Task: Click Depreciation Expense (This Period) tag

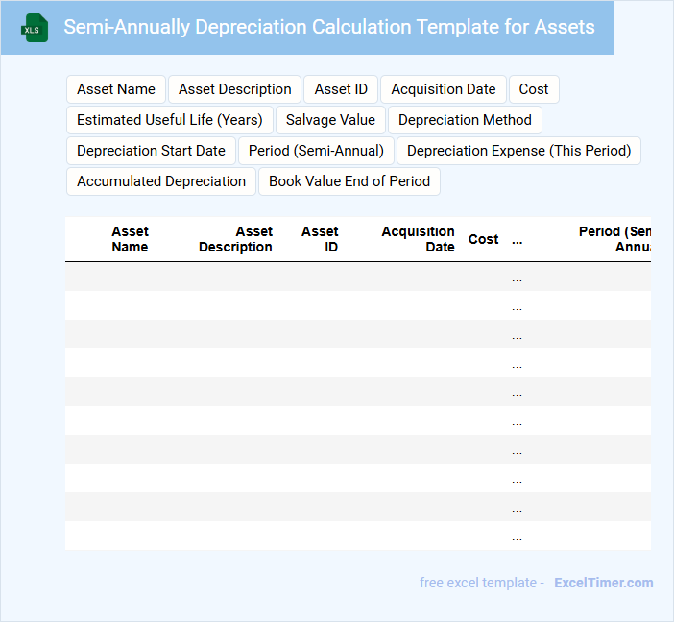Action: (x=518, y=151)
